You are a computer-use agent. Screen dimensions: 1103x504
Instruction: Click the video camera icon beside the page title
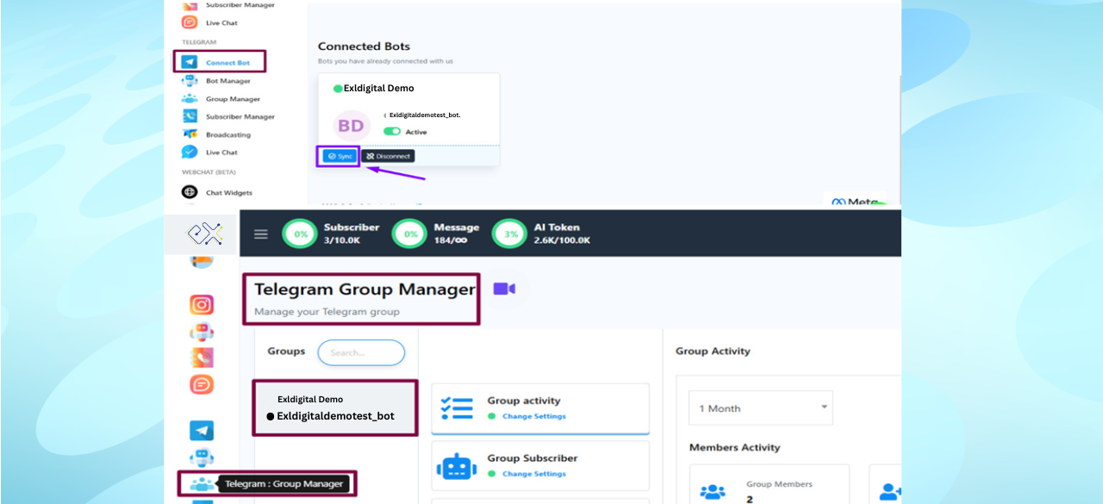point(504,289)
